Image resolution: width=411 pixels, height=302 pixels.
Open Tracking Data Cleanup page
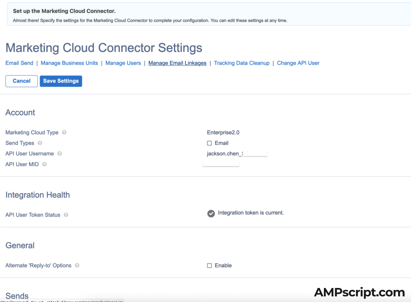point(242,63)
